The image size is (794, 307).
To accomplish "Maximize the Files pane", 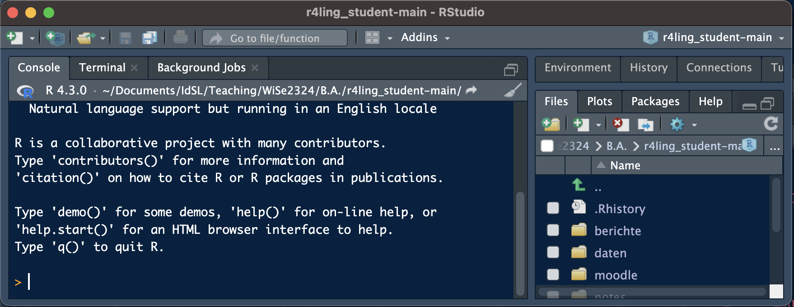I will pos(767,104).
